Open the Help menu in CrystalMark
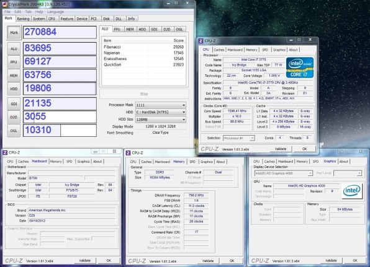Screen dimensions: 370x267 pos(39,12)
